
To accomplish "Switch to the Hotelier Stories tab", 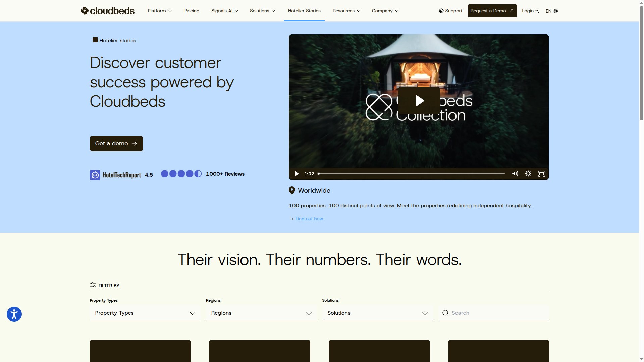I will [x=304, y=10].
